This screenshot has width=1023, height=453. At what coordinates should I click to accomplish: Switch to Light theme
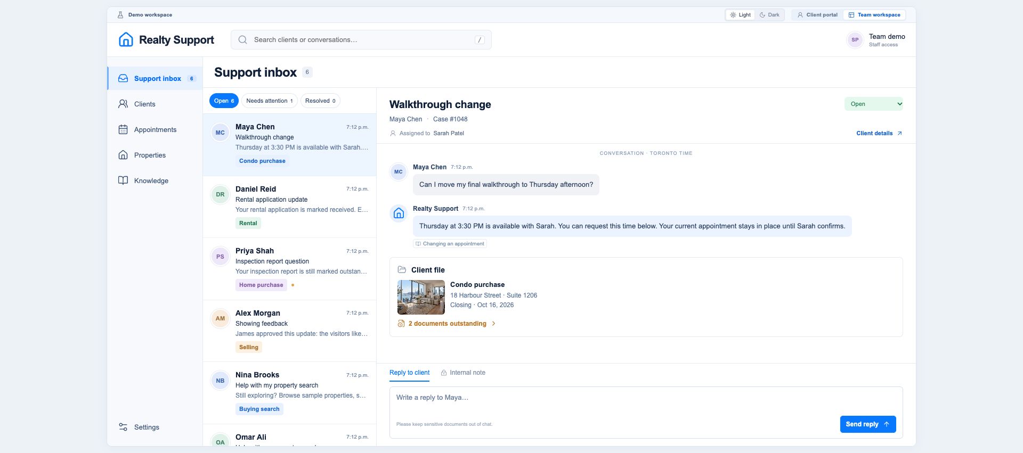(741, 15)
